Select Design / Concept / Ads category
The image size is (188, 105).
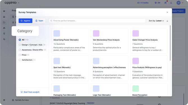coord(32,45)
